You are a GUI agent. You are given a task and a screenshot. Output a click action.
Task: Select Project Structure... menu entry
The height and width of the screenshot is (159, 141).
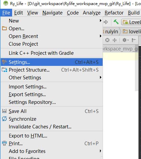pos(51,70)
